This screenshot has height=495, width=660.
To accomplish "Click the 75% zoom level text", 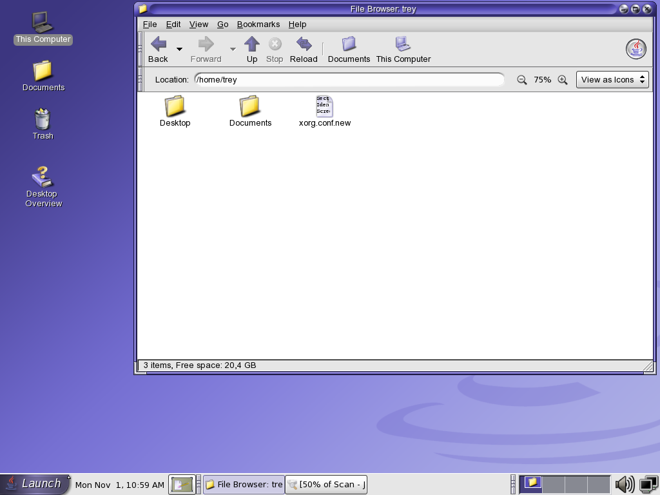I will [542, 79].
